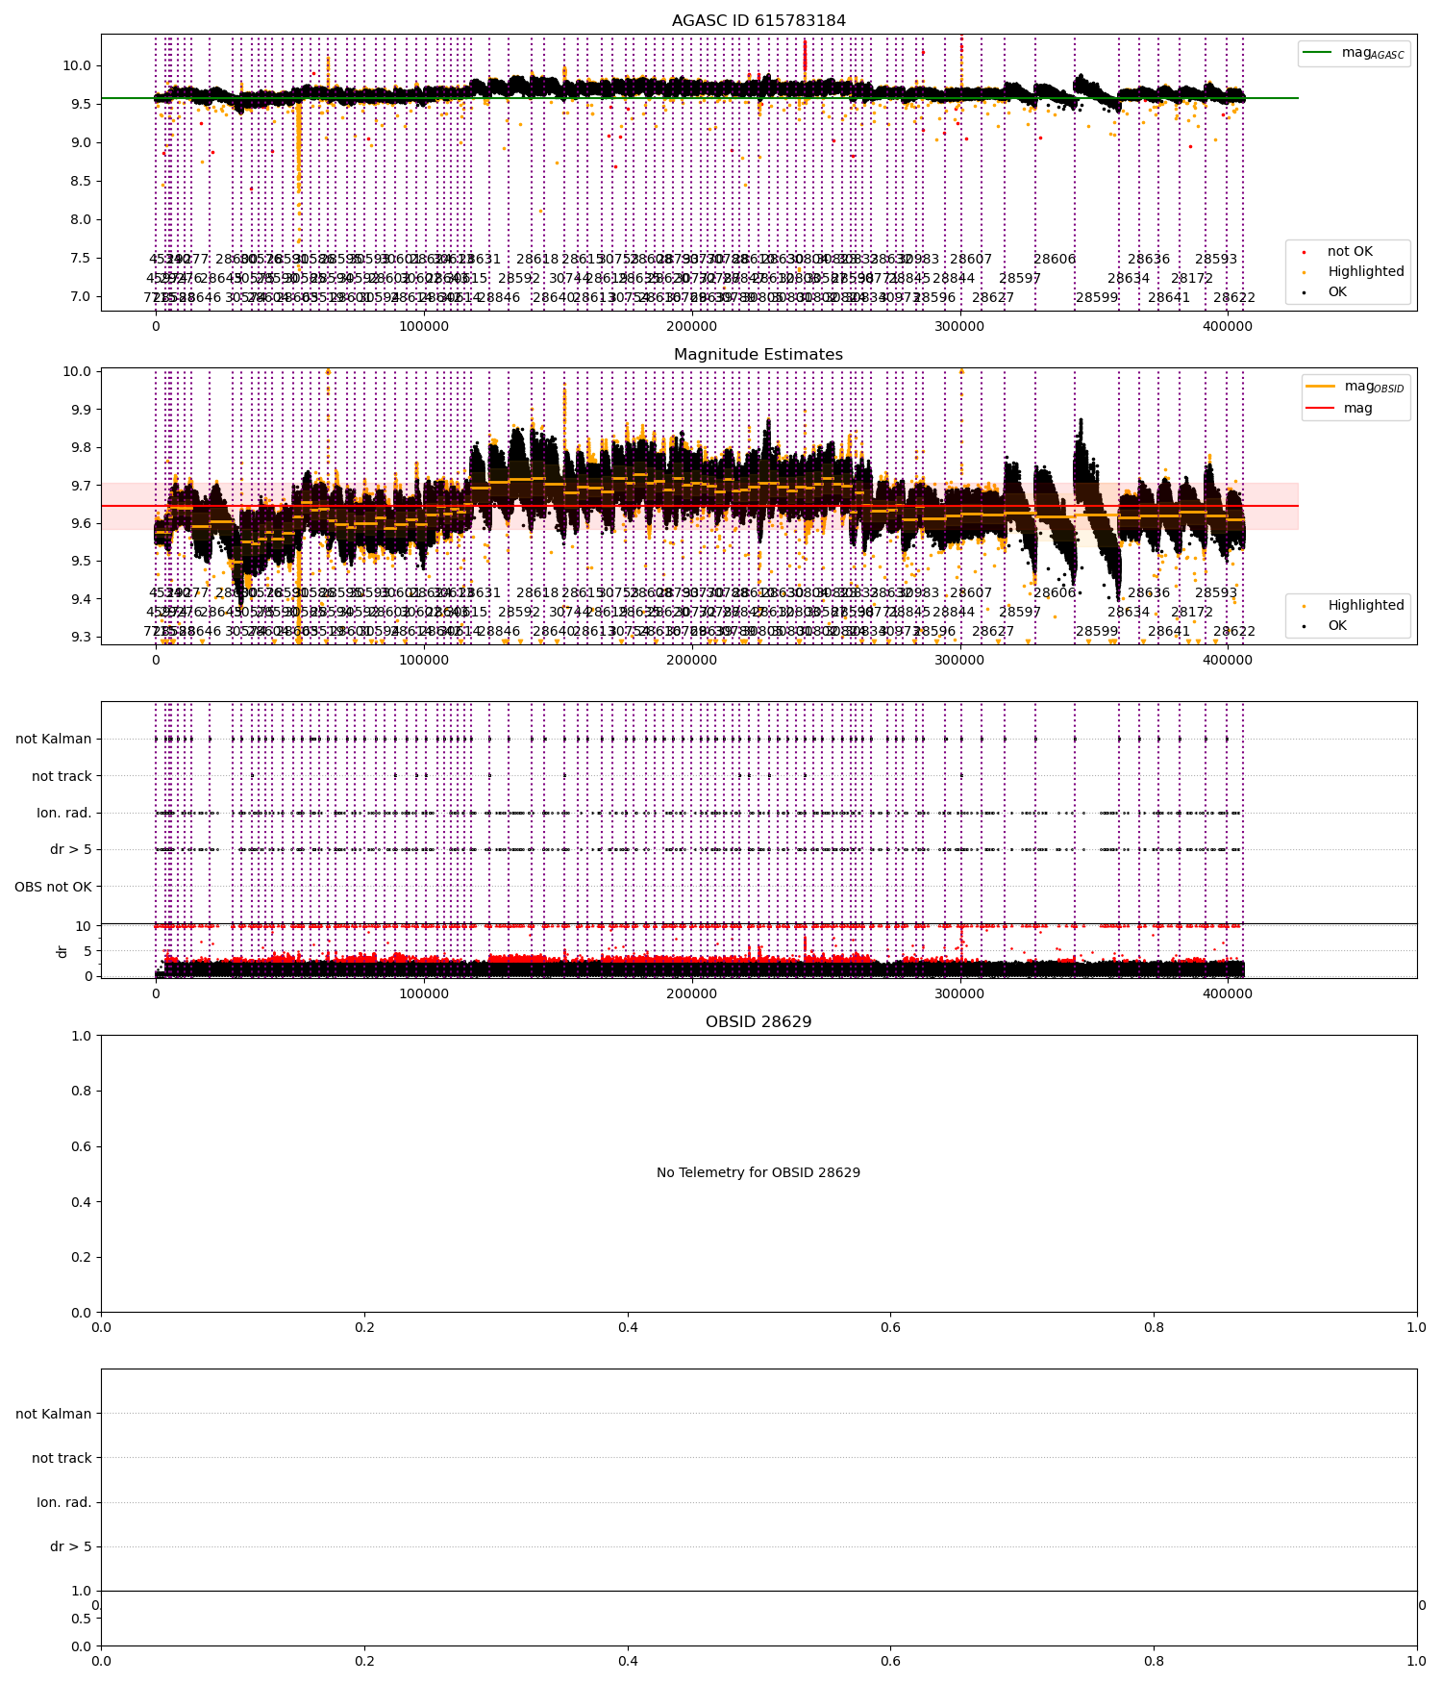Click the 'Magnitude Estimates' plot title

(x=758, y=355)
